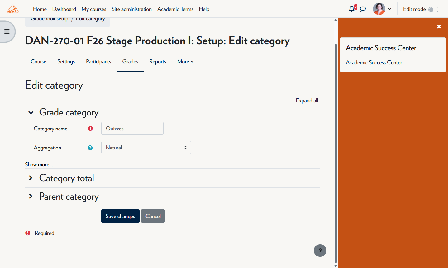Go to Home in top navigation
Screen dimensions: 448x268
tap(40, 9)
